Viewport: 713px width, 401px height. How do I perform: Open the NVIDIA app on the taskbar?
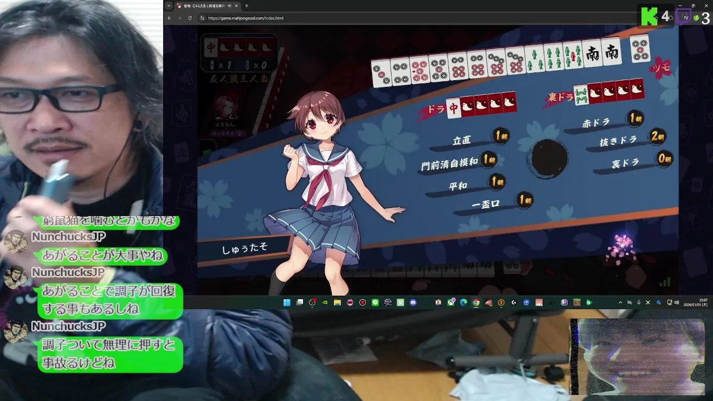click(325, 302)
